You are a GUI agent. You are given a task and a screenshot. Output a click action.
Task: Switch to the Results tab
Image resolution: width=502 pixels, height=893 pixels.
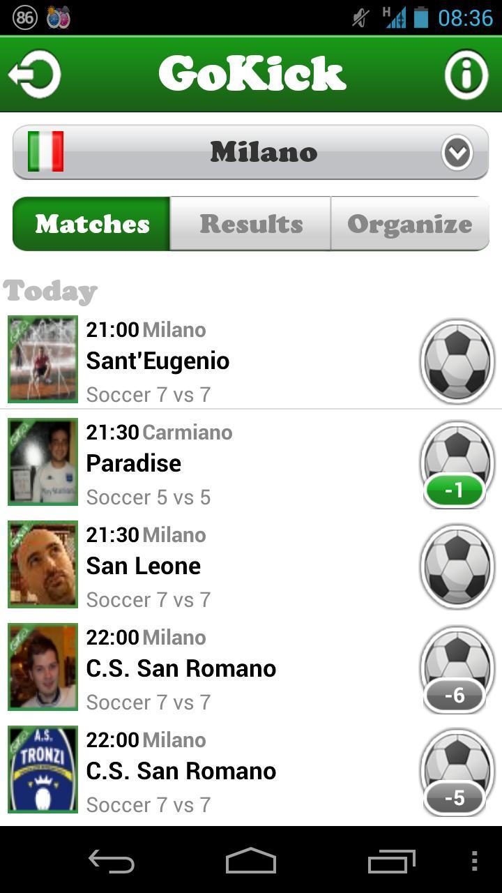coord(251,224)
